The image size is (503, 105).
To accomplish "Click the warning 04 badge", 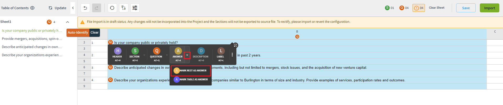I will [419, 8].
